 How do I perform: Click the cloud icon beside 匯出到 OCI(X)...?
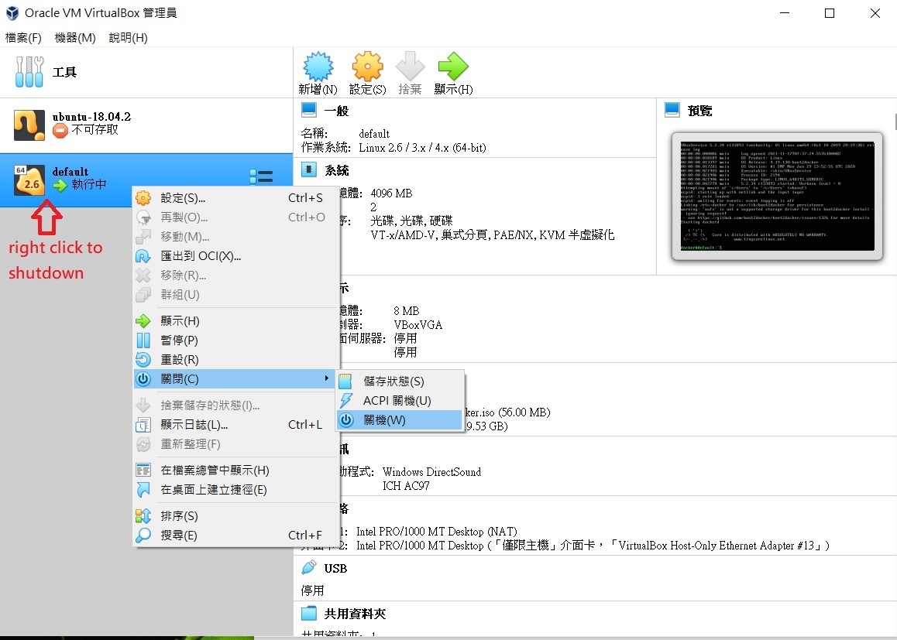tap(143, 256)
